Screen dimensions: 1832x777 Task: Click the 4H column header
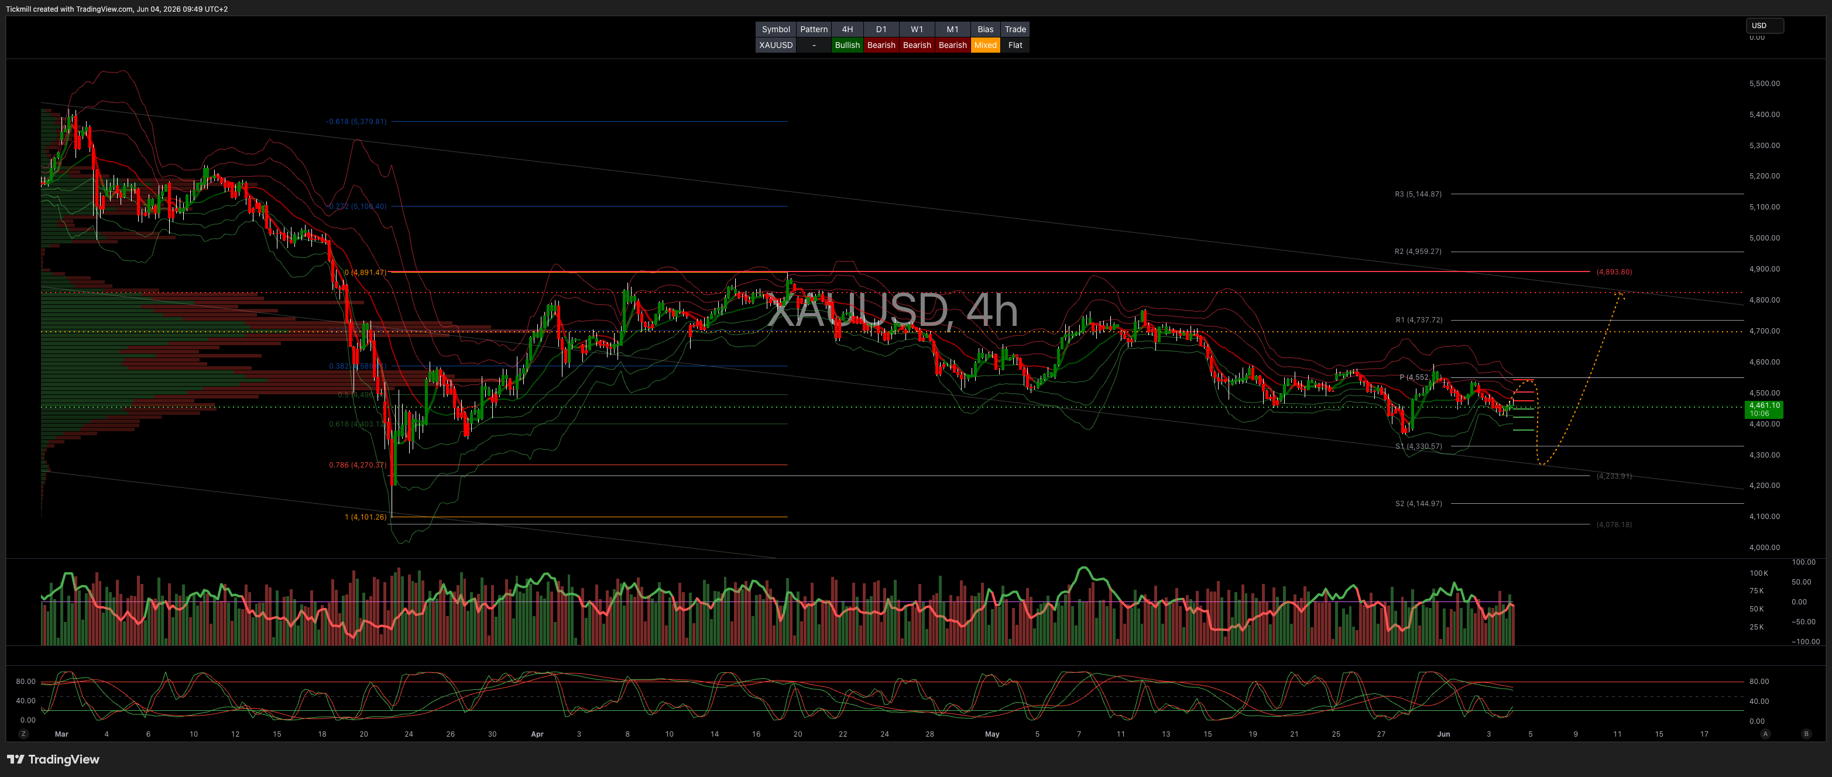(x=847, y=29)
